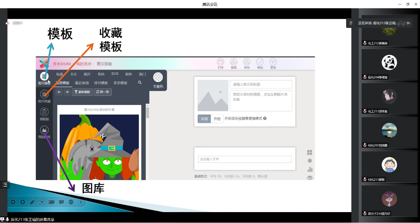Click the 预览 preview icon

tap(234, 62)
